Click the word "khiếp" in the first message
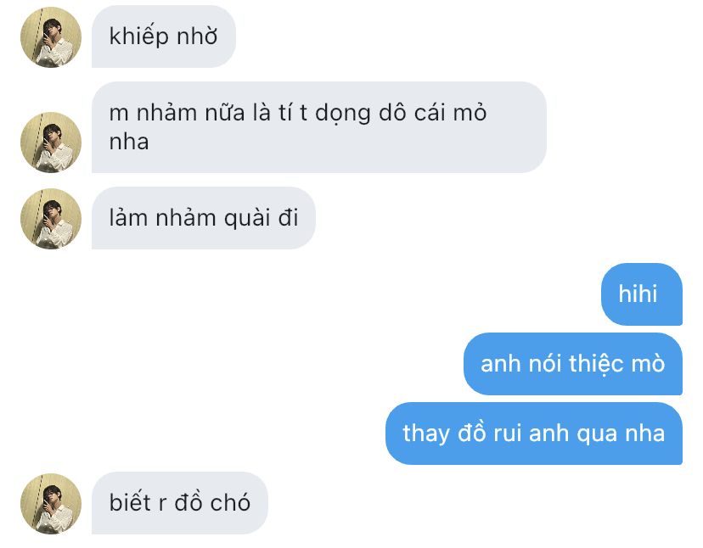 tap(139, 36)
